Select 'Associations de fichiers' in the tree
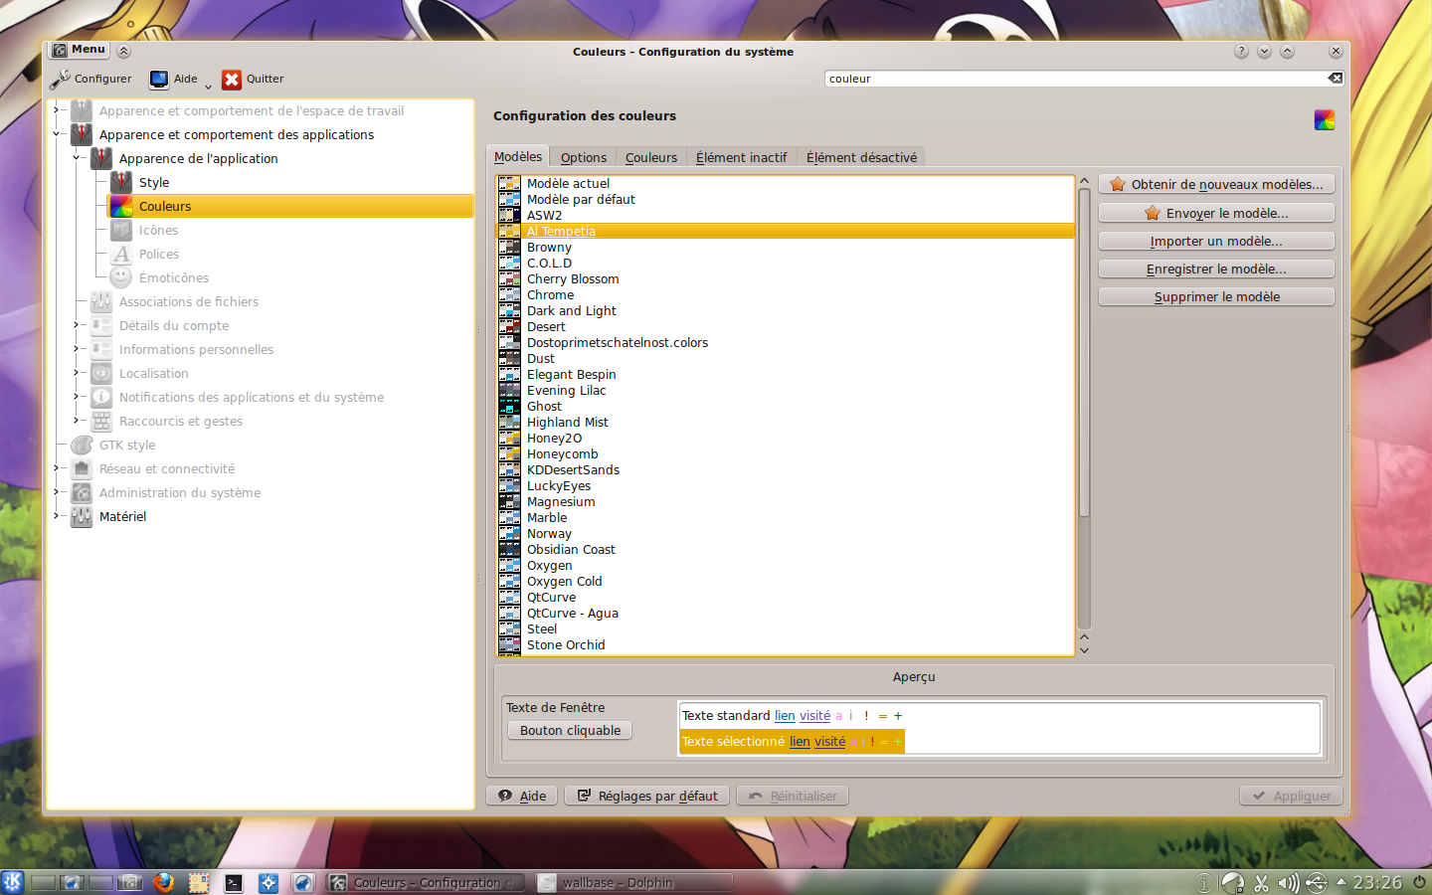Screen dimensions: 1432x895 [188, 301]
